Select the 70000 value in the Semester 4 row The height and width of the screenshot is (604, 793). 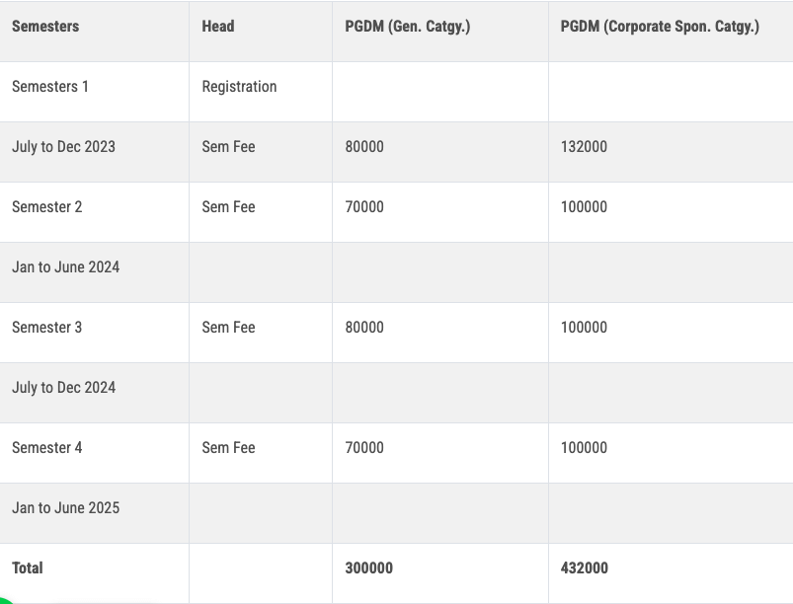pyautogui.click(x=364, y=448)
